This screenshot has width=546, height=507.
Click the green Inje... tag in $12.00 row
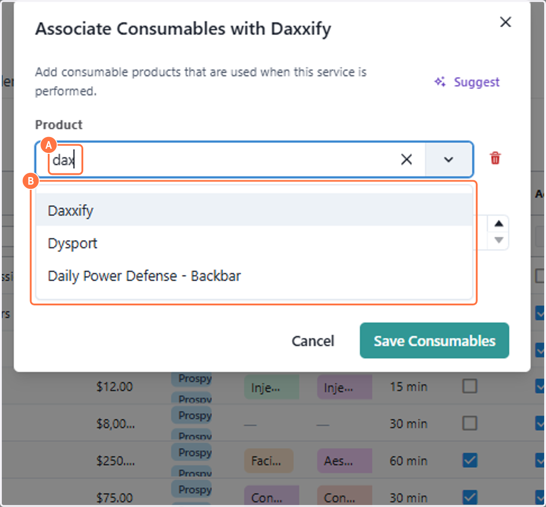click(x=272, y=388)
